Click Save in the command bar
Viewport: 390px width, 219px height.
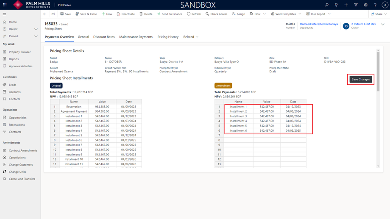(x=66, y=14)
